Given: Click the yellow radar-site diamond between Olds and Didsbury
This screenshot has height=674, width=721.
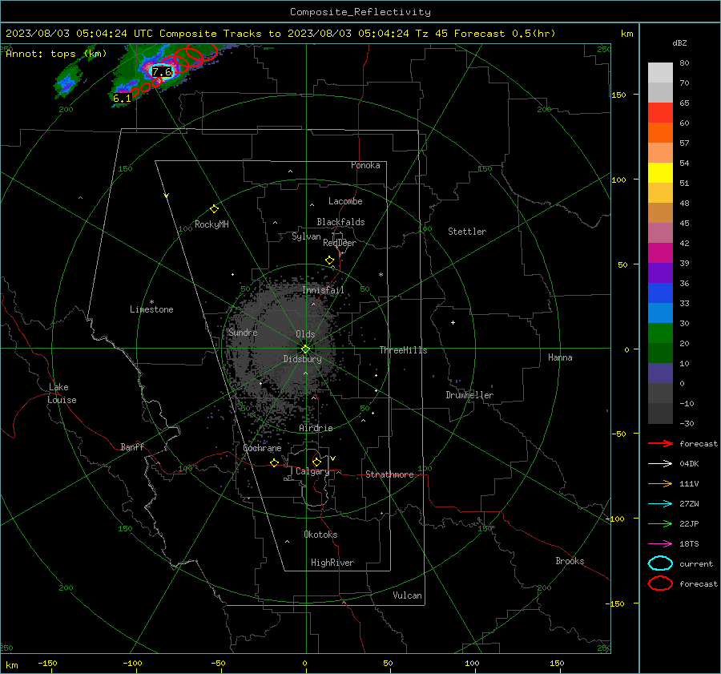Looking at the screenshot, I should coord(305,349).
